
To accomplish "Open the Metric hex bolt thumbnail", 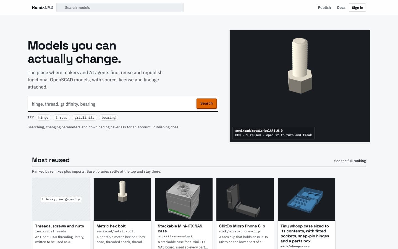I will [x=122, y=199].
